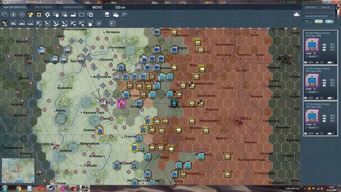Click the rectangle-with-gear toolbar icon

pos(90,14)
